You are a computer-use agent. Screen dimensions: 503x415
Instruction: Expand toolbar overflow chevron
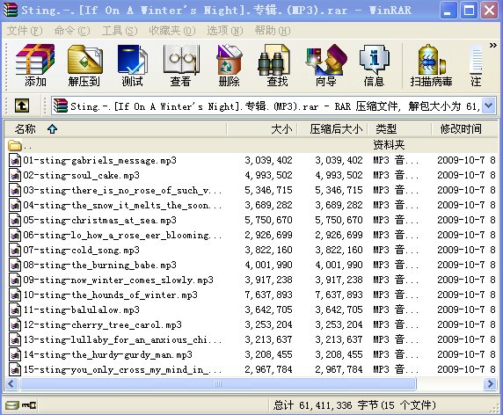pos(492,45)
